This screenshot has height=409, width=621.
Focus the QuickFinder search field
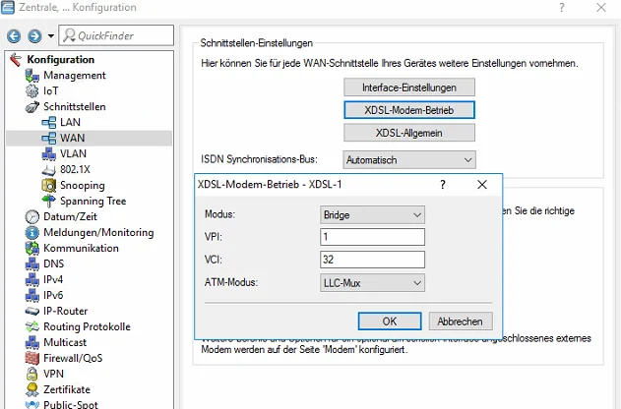coord(116,35)
